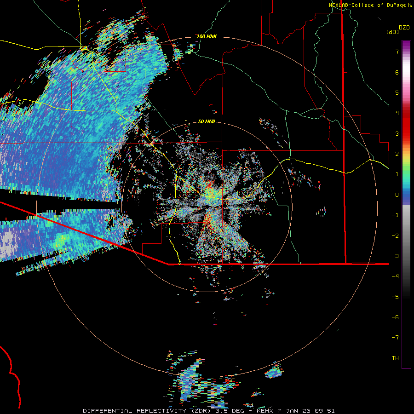The height and width of the screenshot is (414, 414).
Task: Click the ZDR color scale bar
Action: [406, 204]
